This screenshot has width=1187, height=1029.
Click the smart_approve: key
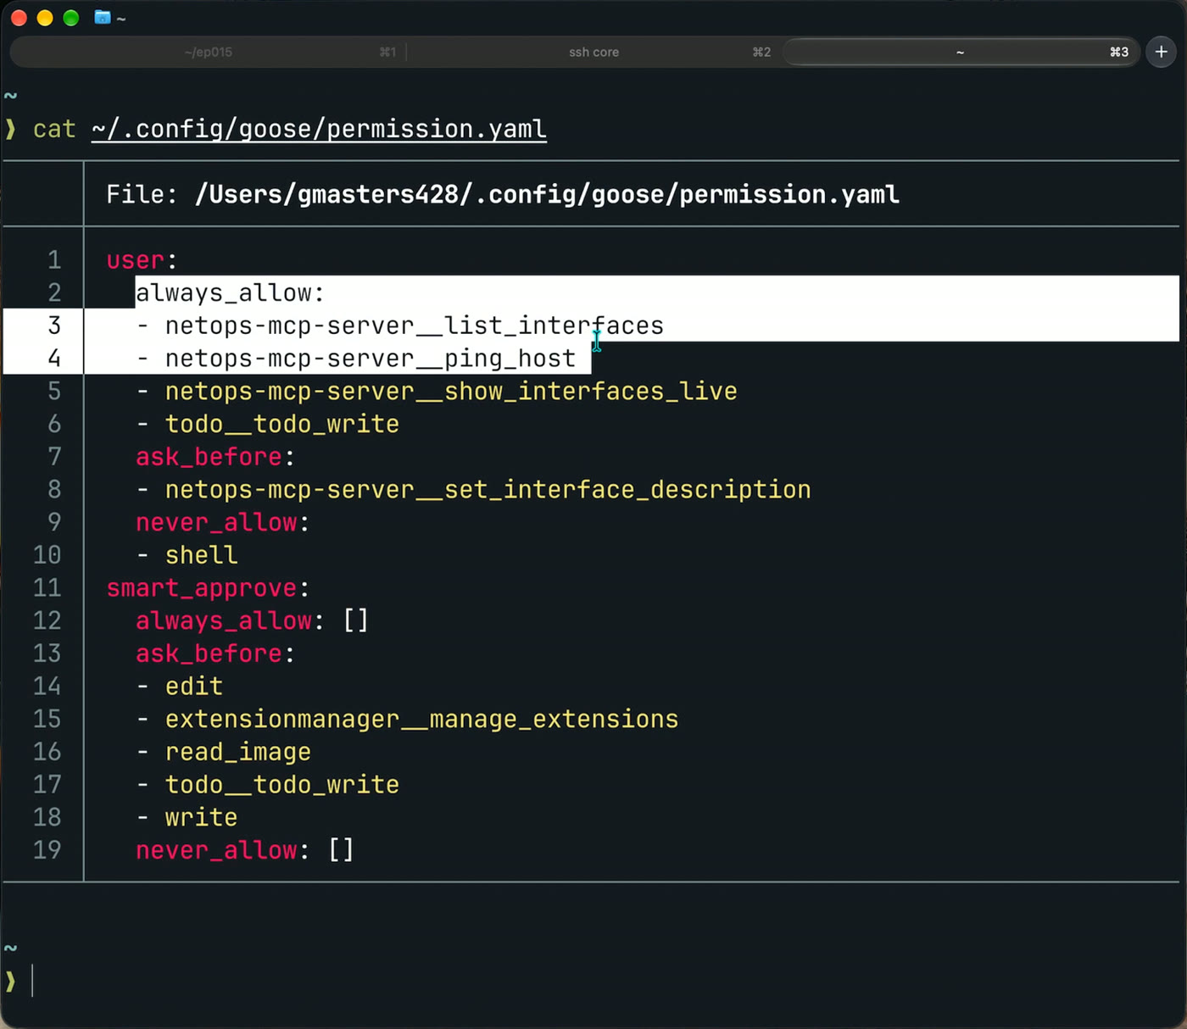209,588
